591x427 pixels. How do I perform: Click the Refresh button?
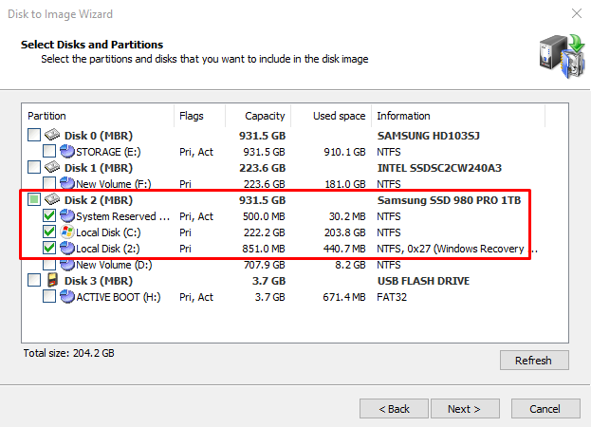[x=534, y=361]
